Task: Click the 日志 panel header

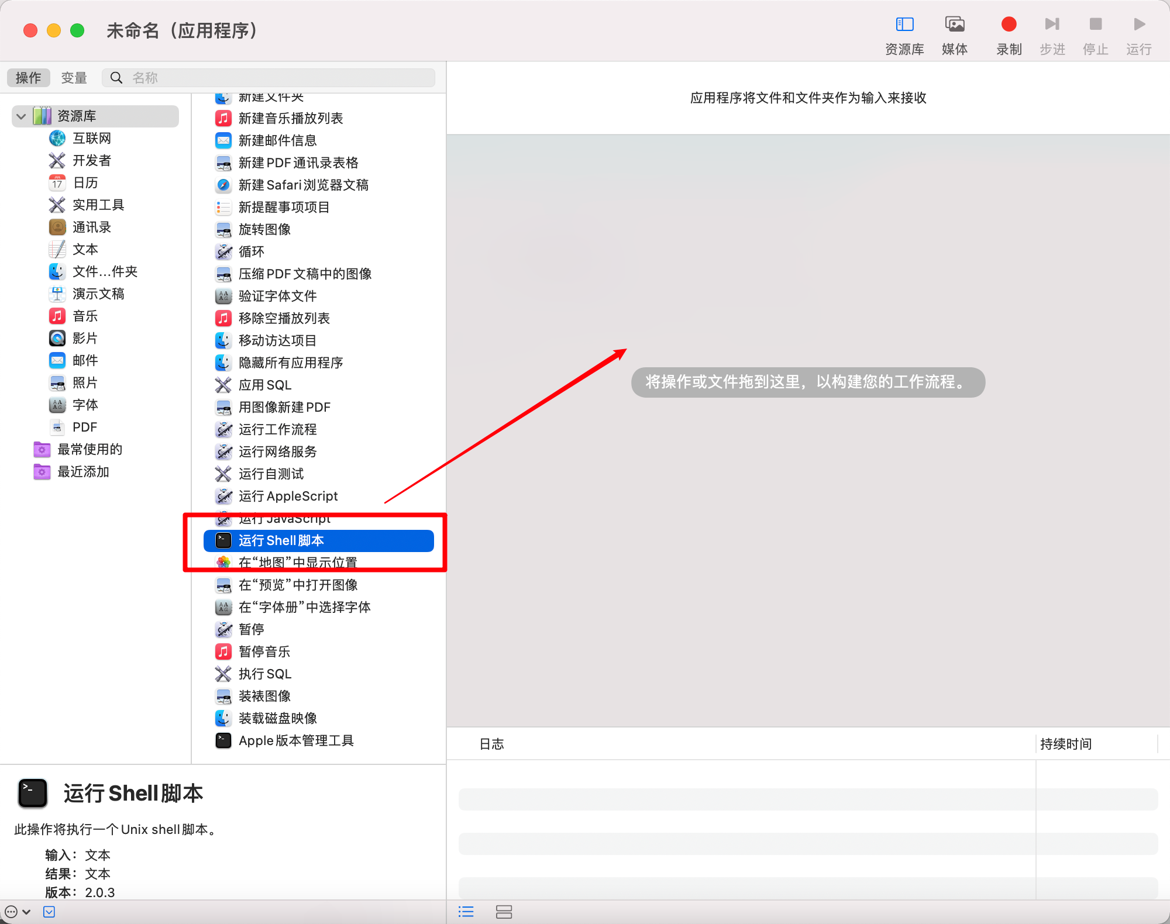Action: pos(491,744)
